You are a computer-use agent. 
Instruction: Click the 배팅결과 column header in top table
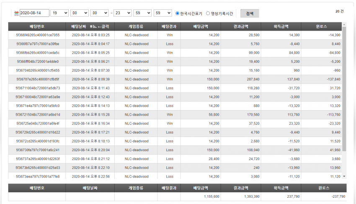point(169,26)
